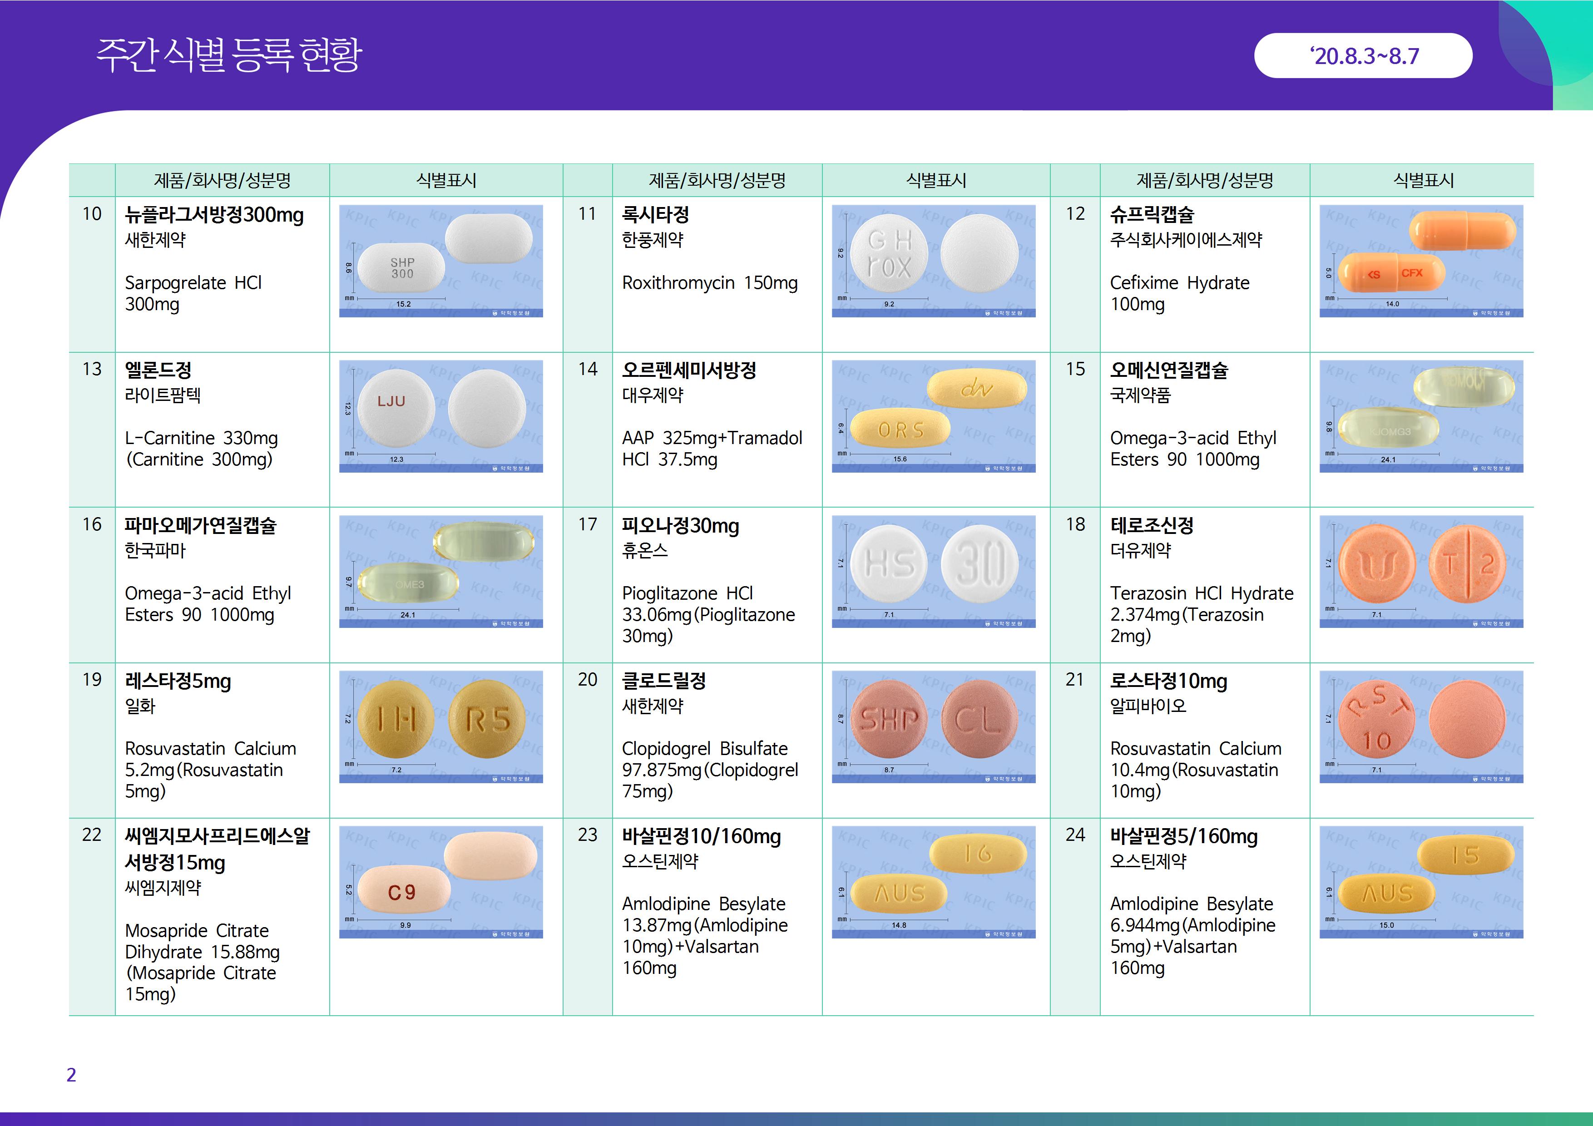The image size is (1593, 1126).
Task: Click the IH R5 tablet image
Action: pyautogui.click(x=440, y=726)
